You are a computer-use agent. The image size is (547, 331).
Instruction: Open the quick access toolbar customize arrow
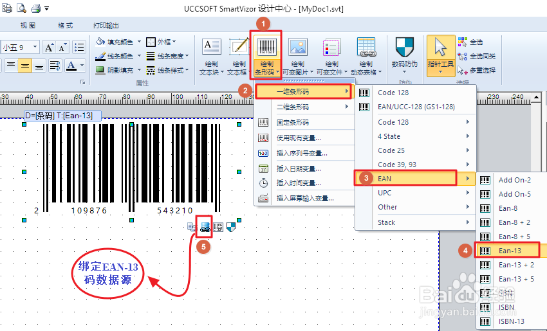(x=46, y=8)
